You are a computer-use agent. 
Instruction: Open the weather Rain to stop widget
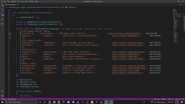158,102
